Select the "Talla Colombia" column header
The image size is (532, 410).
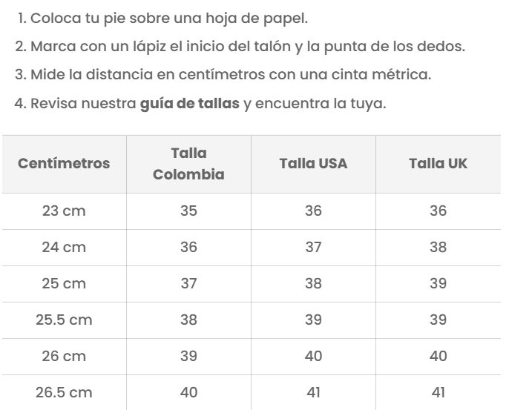(x=188, y=164)
